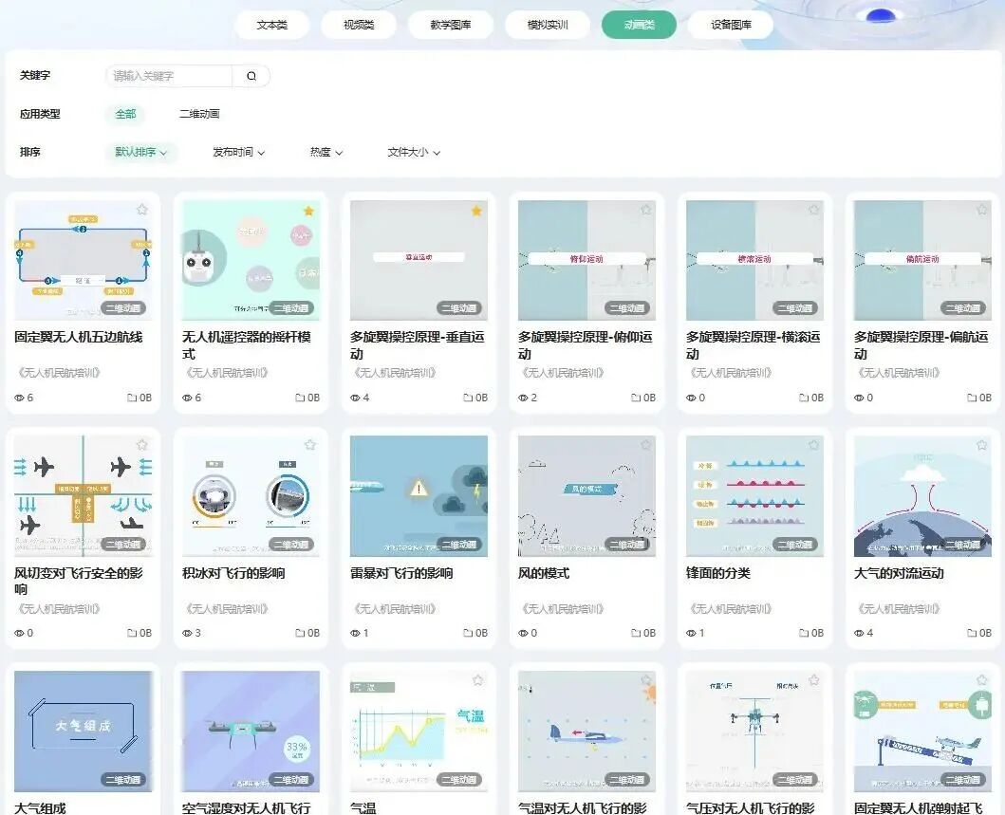Viewport: 1005px width, 815px height.
Task: Click the keyword search magnifier icon
Action: click(251, 76)
